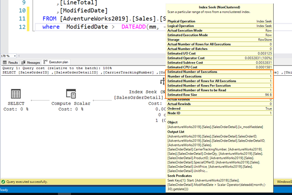Click the 'Node ID' tooltip row
The height and width of the screenshot is (195, 292).
pos(219,113)
